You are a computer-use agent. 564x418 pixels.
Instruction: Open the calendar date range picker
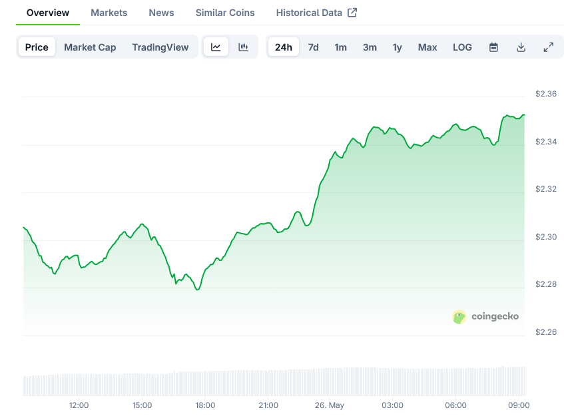click(x=493, y=47)
